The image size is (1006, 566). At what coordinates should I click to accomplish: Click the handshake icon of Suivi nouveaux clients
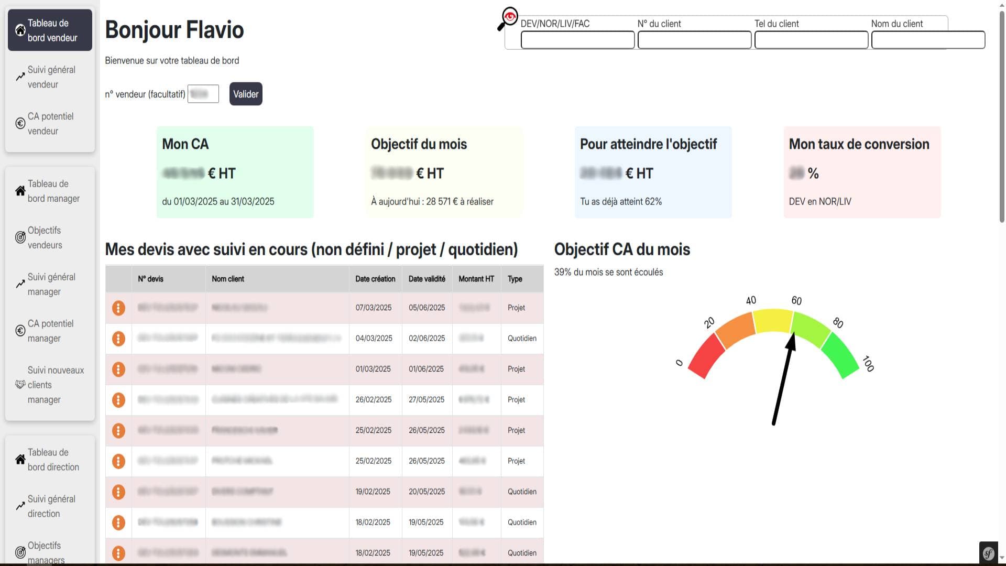pyautogui.click(x=20, y=385)
